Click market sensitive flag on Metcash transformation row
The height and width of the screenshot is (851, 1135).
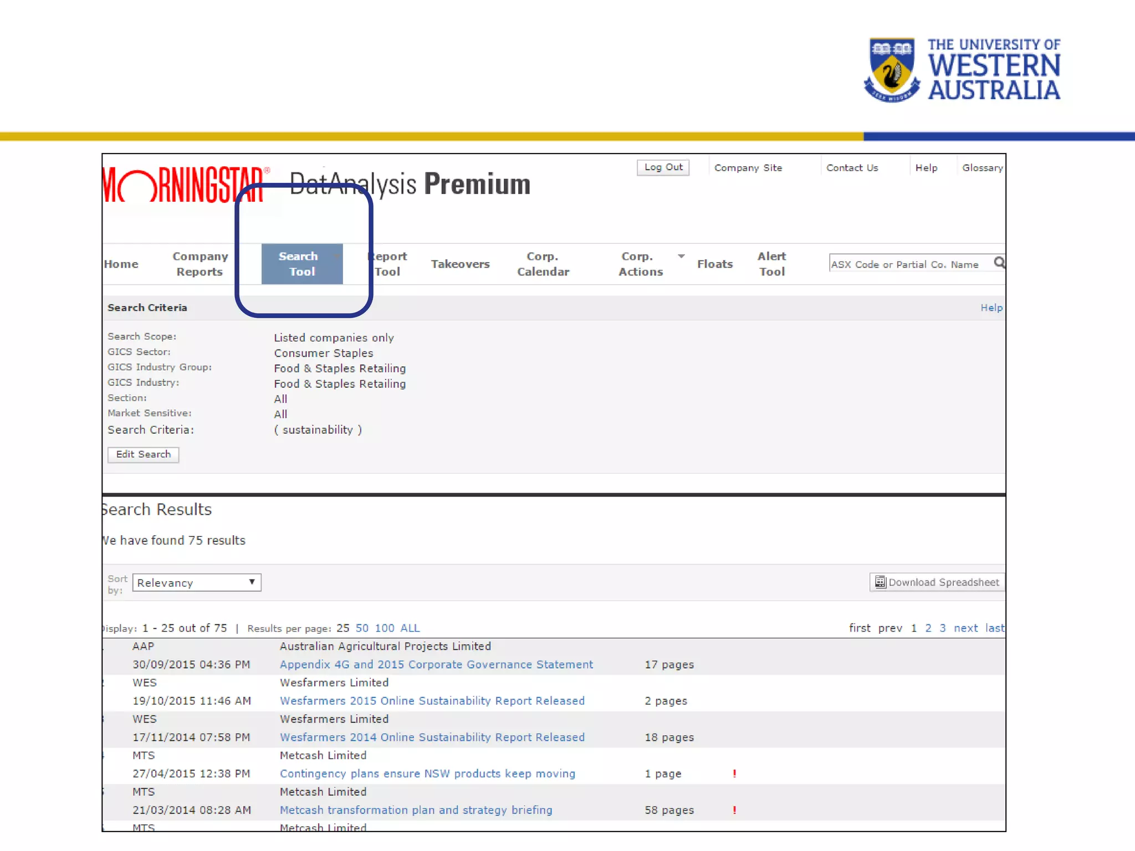pyautogui.click(x=734, y=810)
